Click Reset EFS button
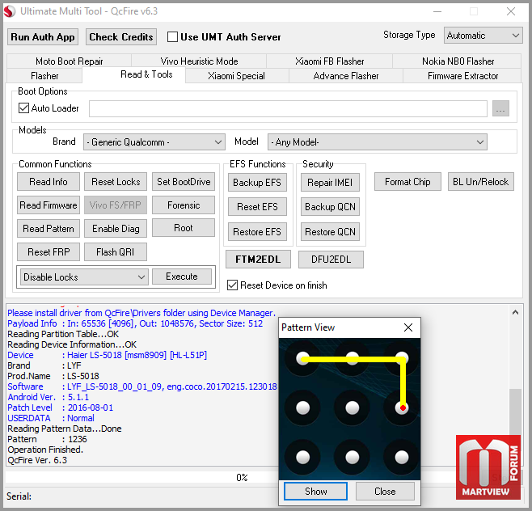Viewport: 532px width, 511px height. [x=257, y=207]
